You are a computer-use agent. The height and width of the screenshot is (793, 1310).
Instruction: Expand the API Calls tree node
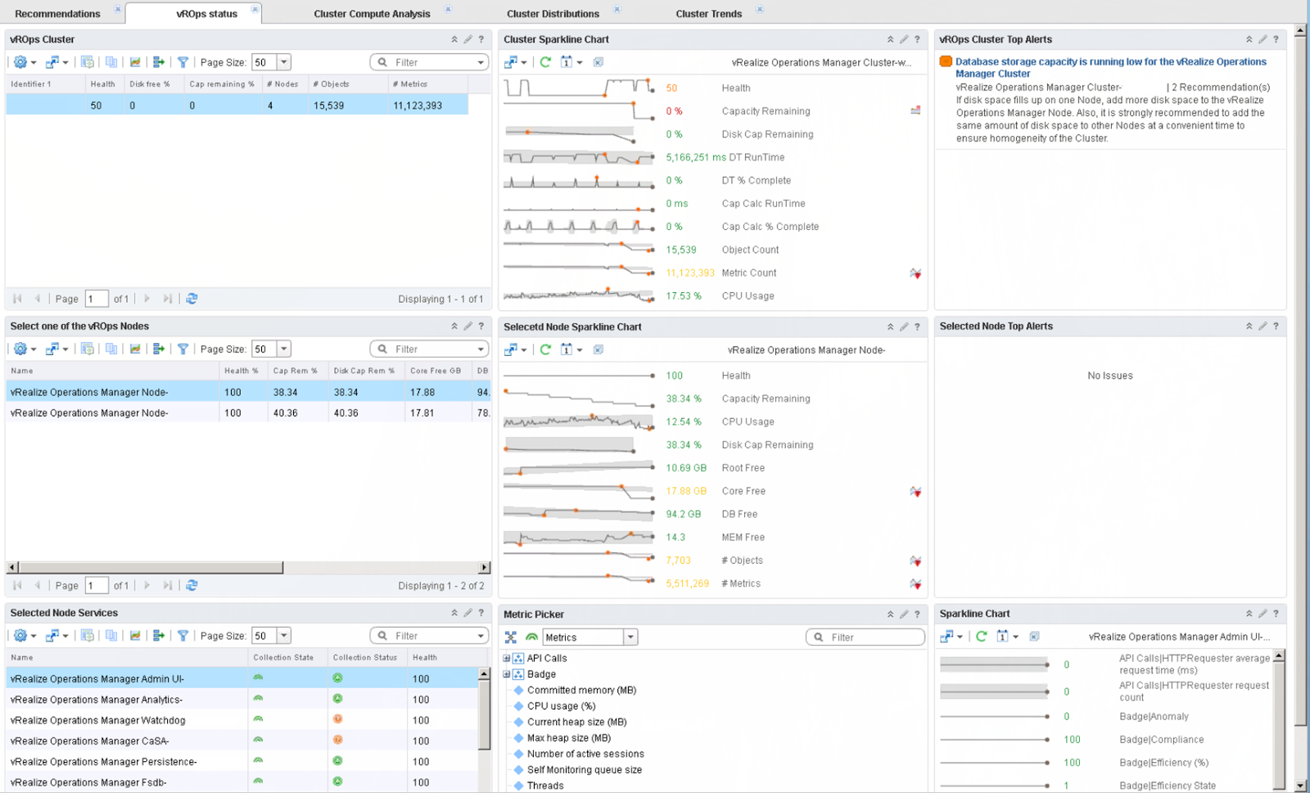pos(506,658)
